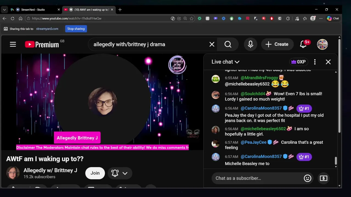Close the YouTube AWtF tab

pos(112,10)
